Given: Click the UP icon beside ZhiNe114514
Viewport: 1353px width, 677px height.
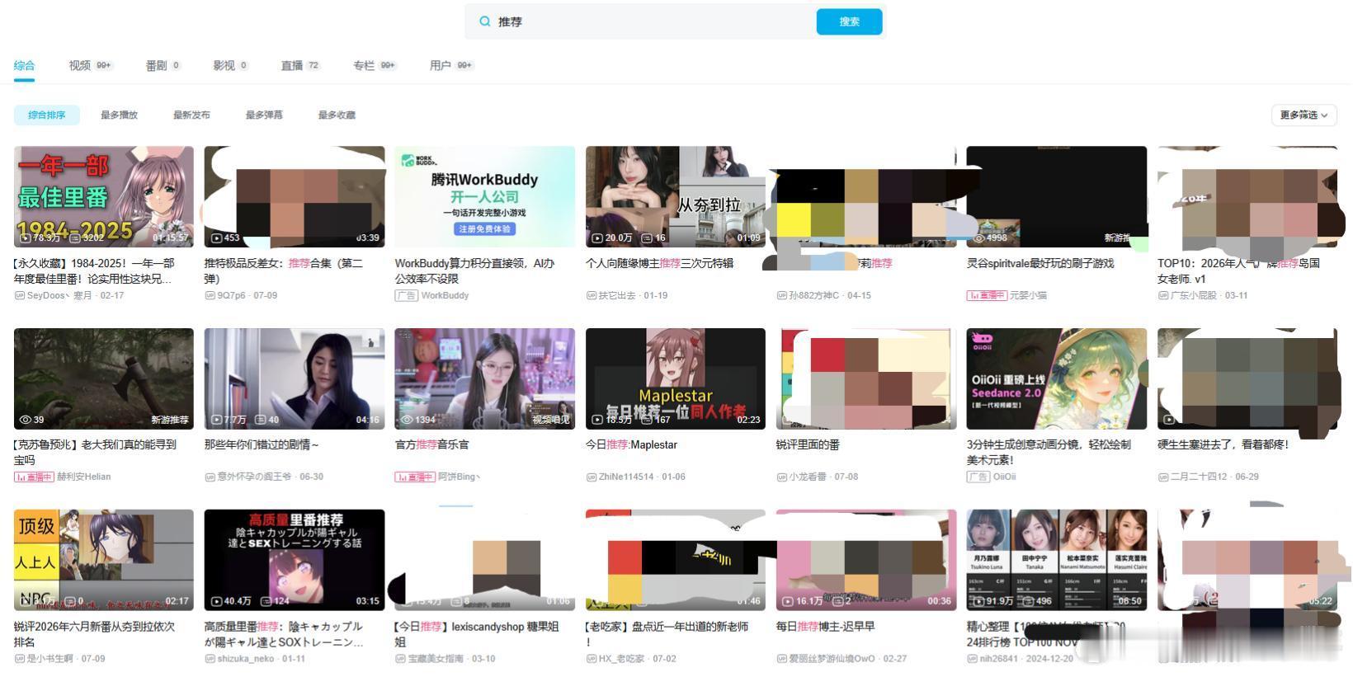Looking at the screenshot, I should click(x=592, y=477).
